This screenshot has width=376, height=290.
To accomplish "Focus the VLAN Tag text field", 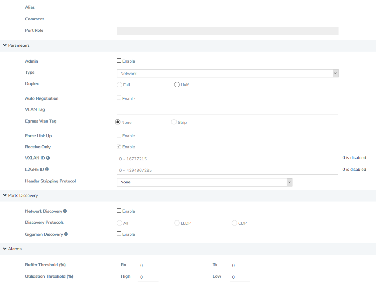I will (227, 110).
